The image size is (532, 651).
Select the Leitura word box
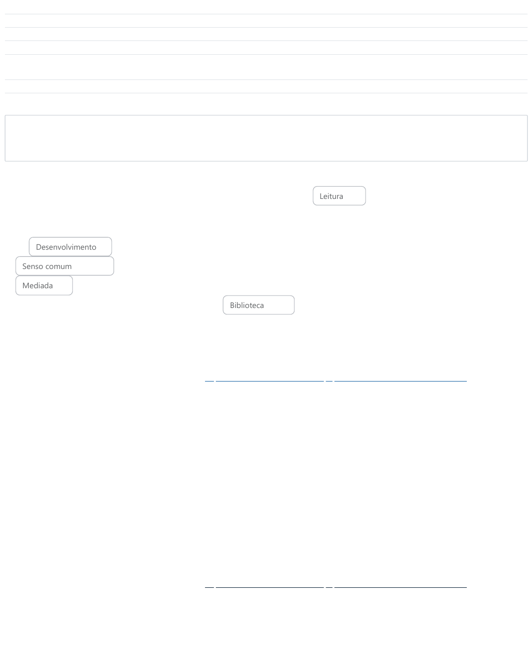coord(339,196)
